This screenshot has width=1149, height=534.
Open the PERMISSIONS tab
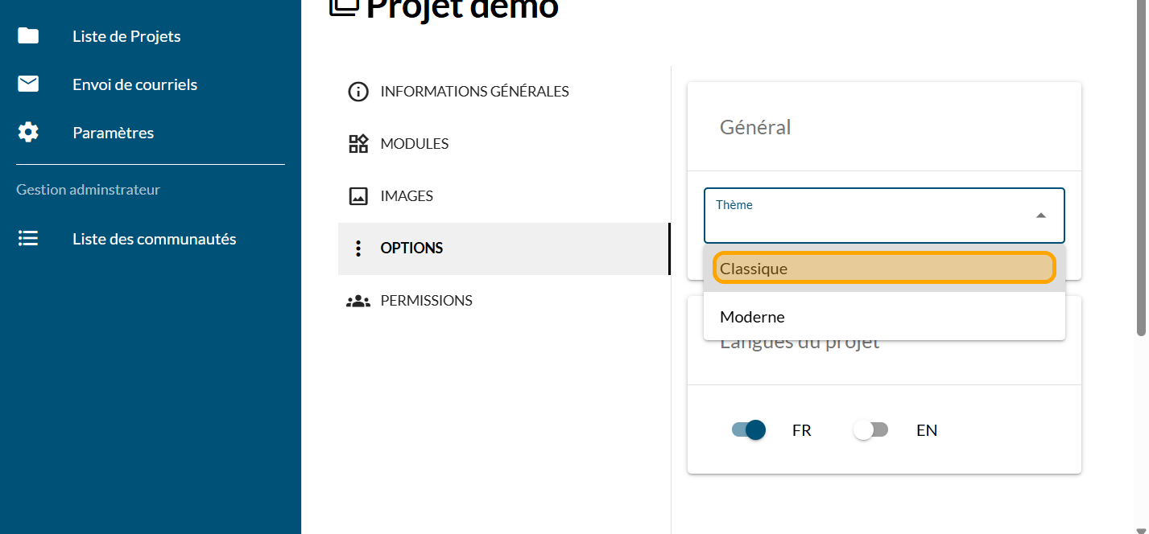coord(426,301)
